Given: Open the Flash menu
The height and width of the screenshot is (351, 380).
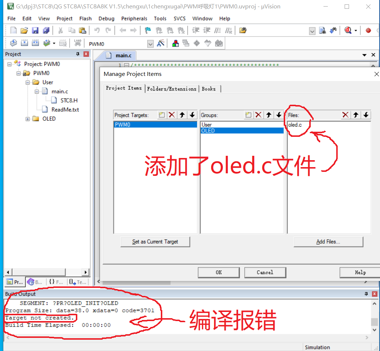Looking at the screenshot, I should point(85,18).
